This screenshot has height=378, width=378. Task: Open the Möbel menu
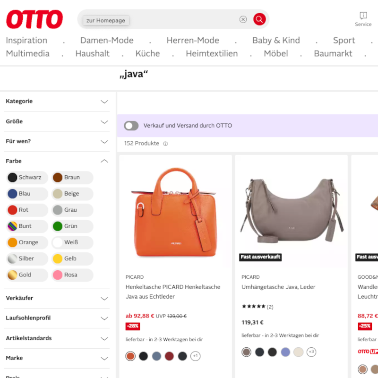(276, 53)
